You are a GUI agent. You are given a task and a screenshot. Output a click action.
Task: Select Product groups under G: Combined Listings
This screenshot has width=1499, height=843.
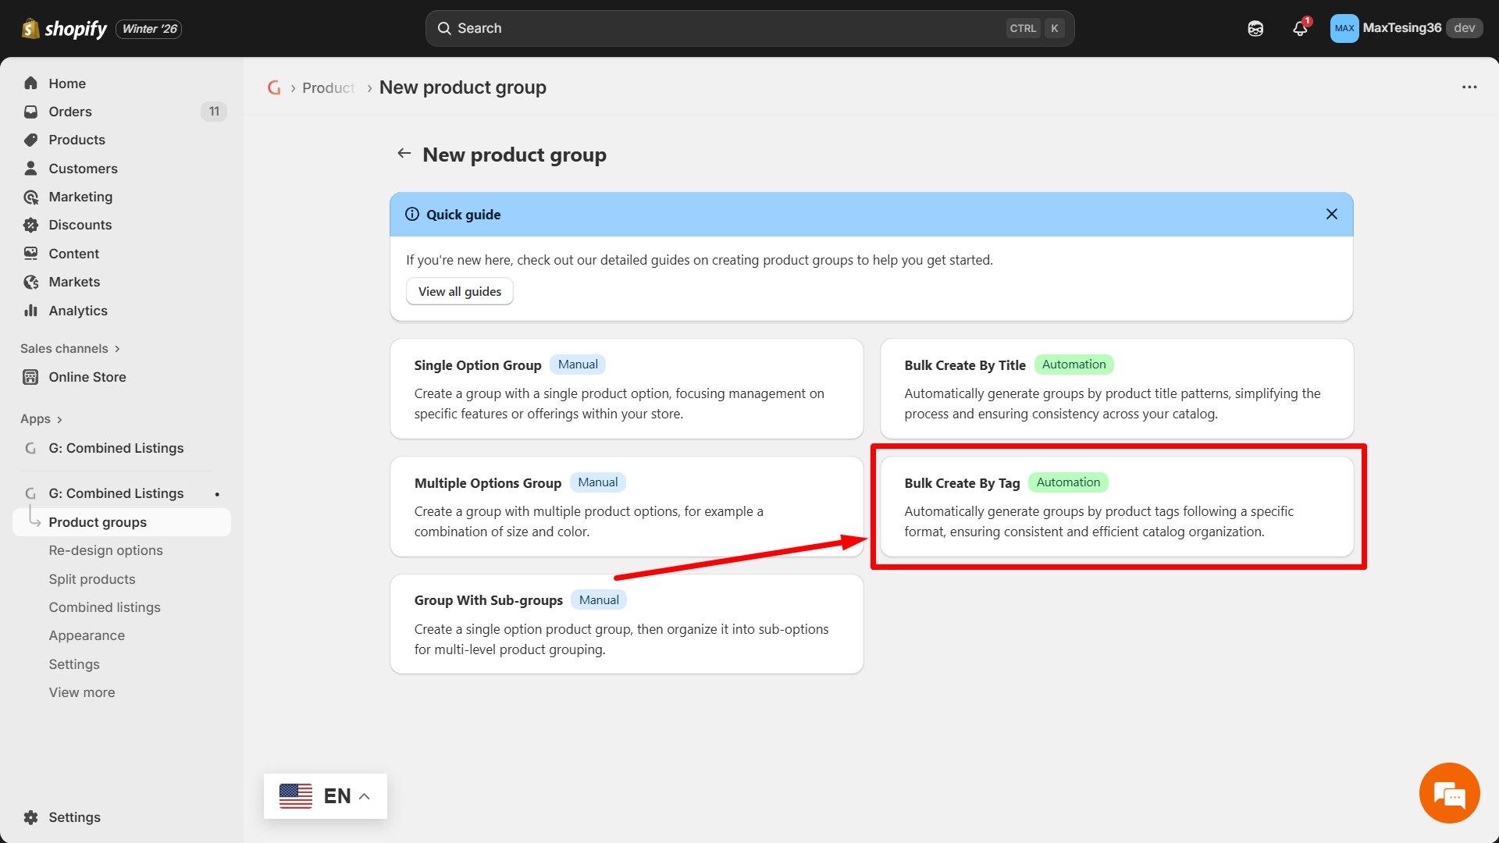[x=98, y=522]
